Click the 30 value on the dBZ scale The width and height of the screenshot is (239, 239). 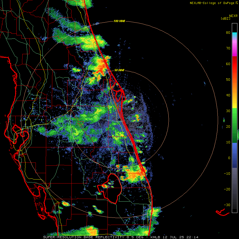tap(228, 111)
